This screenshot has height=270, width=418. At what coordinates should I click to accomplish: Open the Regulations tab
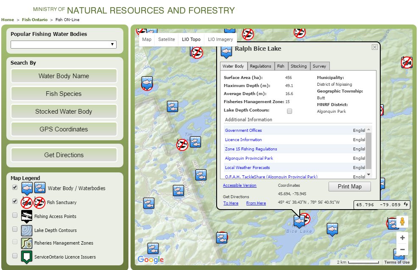[260, 66]
